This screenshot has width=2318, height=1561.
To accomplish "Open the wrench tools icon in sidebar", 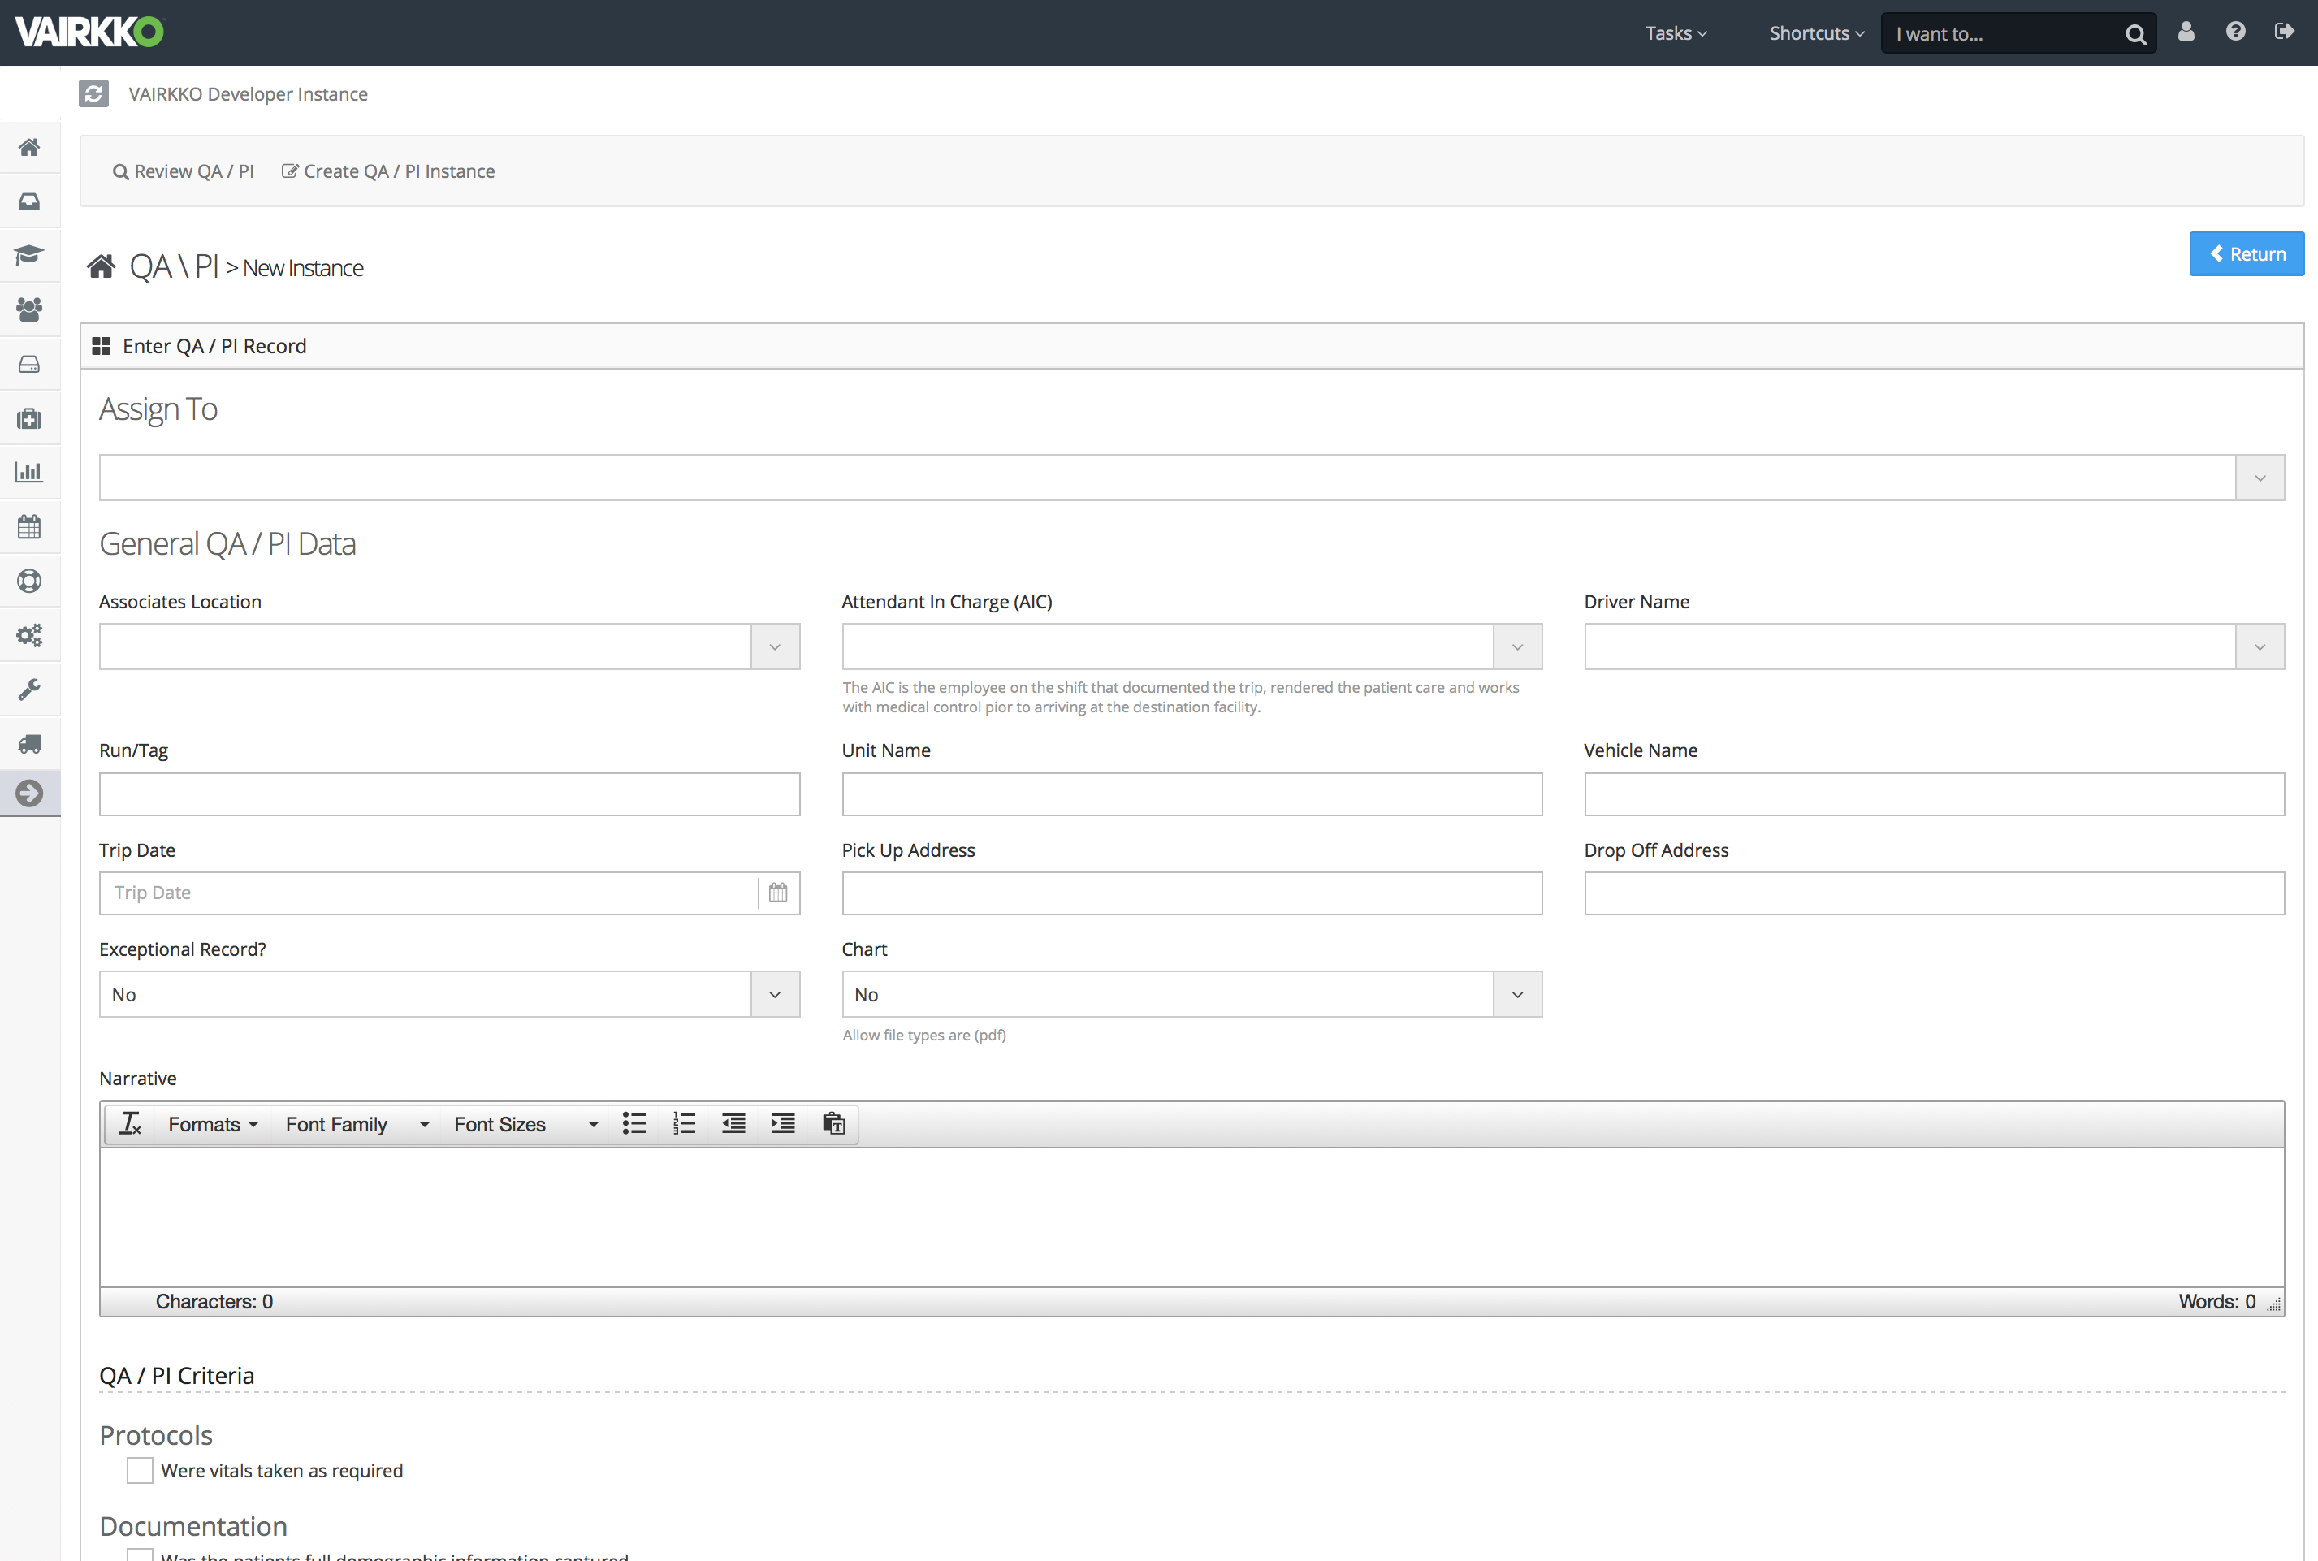I will point(30,689).
